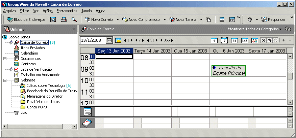Open the Ver menu
This screenshot has height=138, width=296.
(x=36, y=11)
